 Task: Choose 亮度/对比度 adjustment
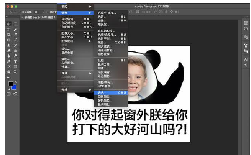point(111,13)
